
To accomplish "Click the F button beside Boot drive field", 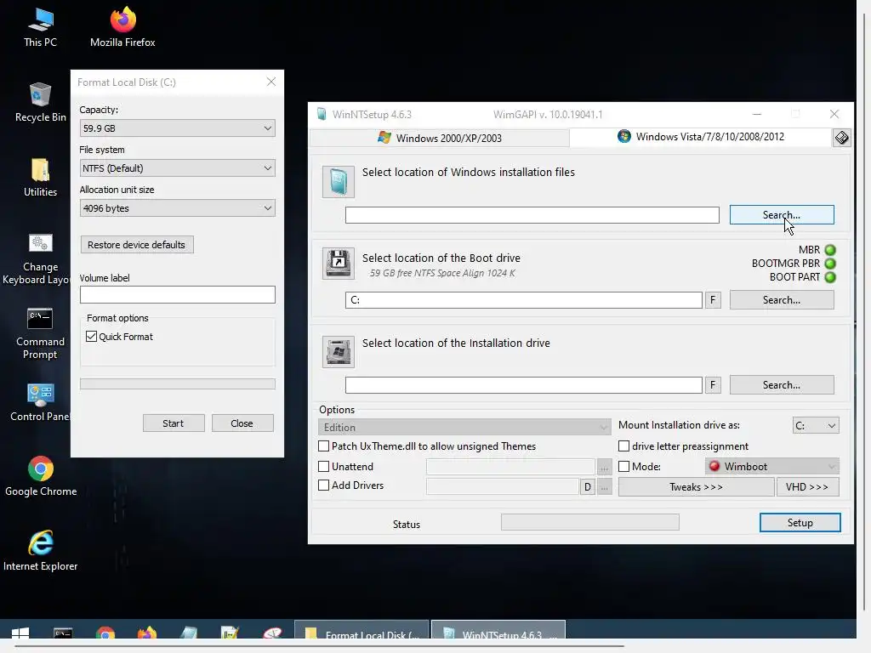I will [713, 300].
